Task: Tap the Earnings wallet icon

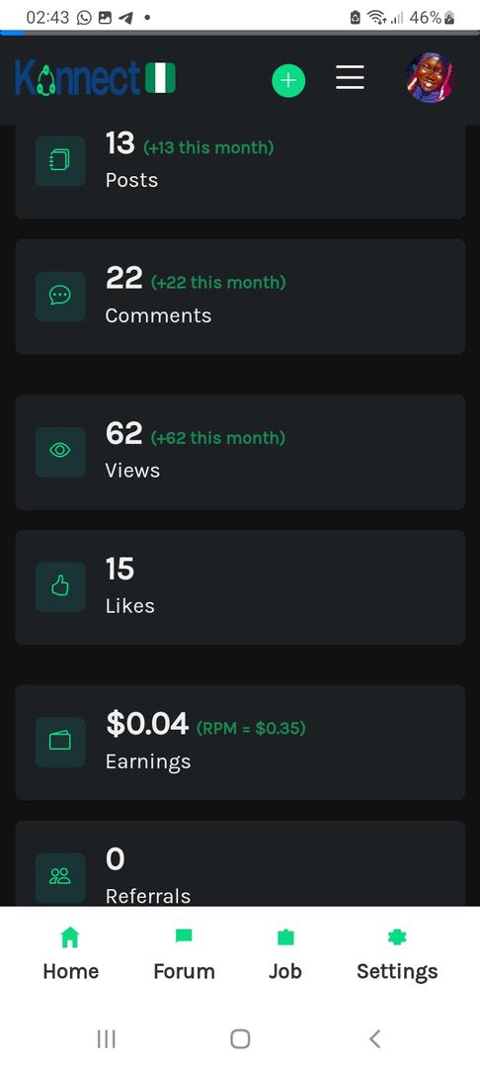Action: (x=60, y=742)
